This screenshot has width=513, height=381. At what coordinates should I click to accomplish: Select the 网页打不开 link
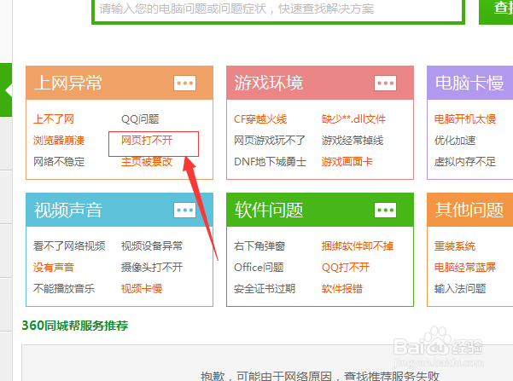coord(147,141)
